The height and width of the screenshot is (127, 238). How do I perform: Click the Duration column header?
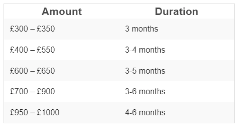click(x=177, y=12)
